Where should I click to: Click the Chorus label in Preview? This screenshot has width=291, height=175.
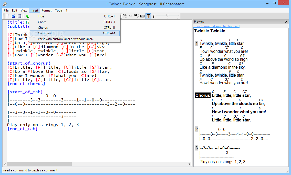(x=202, y=95)
